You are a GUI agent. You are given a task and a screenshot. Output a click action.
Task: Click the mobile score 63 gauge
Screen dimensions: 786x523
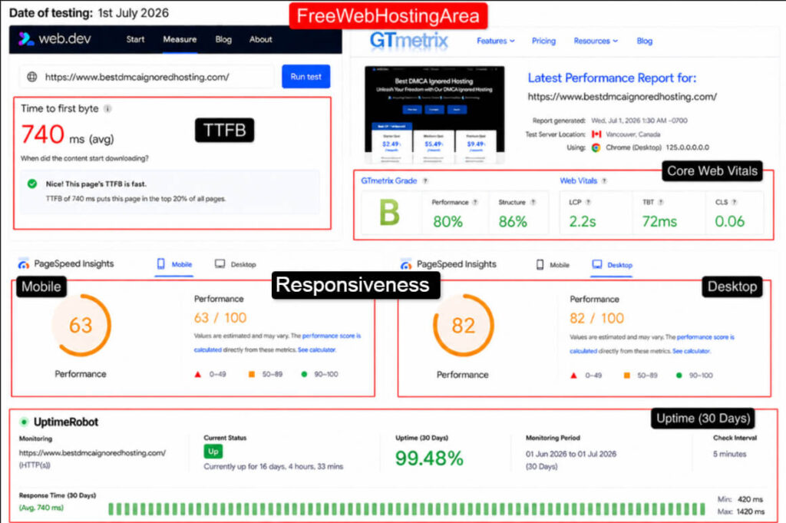pyautogui.click(x=81, y=326)
